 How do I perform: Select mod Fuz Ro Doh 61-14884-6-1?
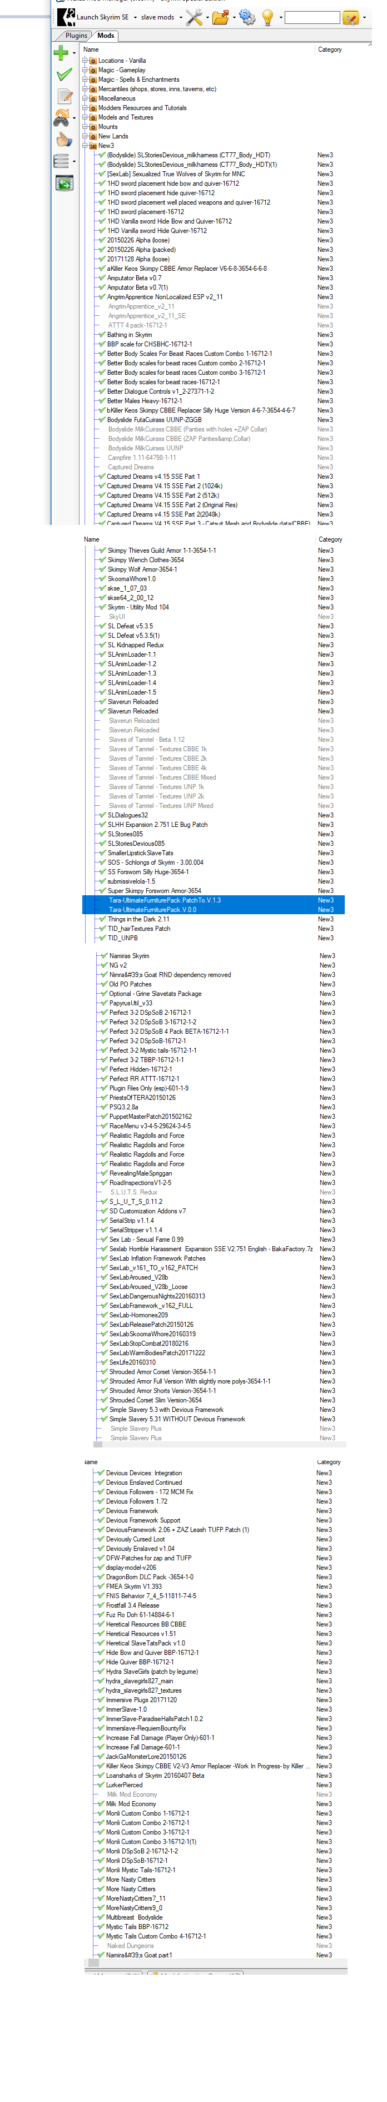[x=140, y=1615]
